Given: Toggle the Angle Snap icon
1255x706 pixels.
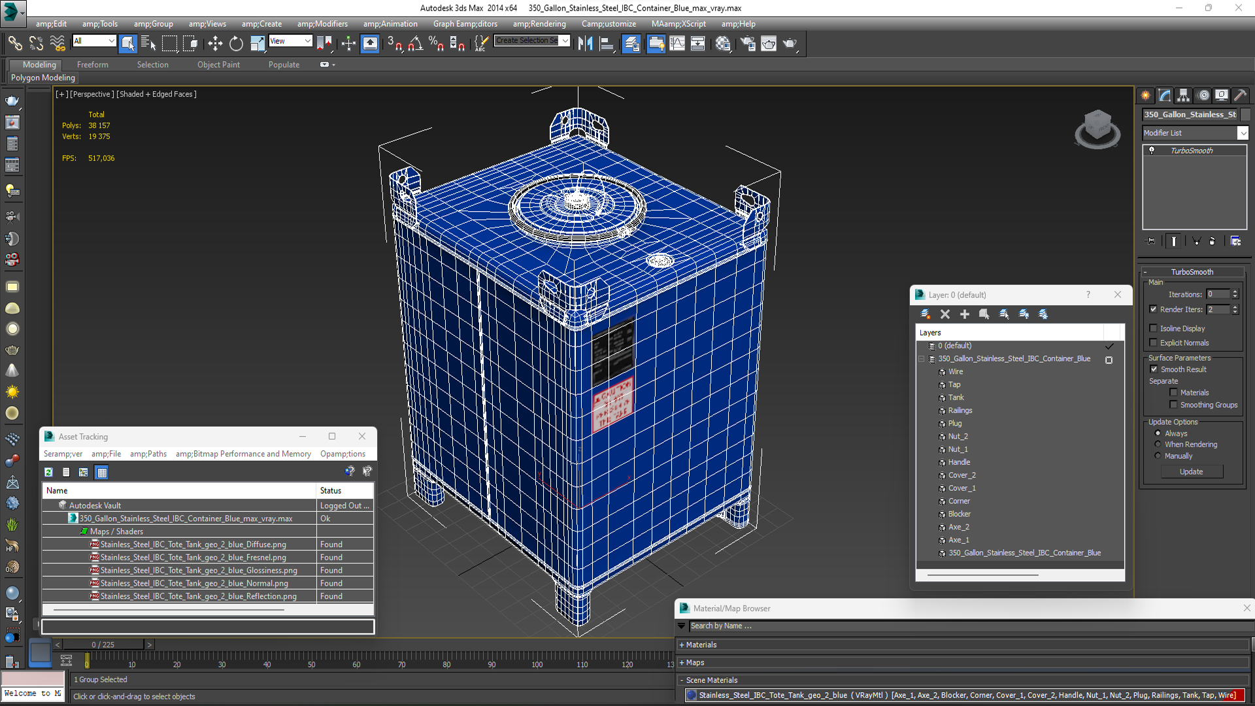Looking at the screenshot, I should click(x=415, y=43).
